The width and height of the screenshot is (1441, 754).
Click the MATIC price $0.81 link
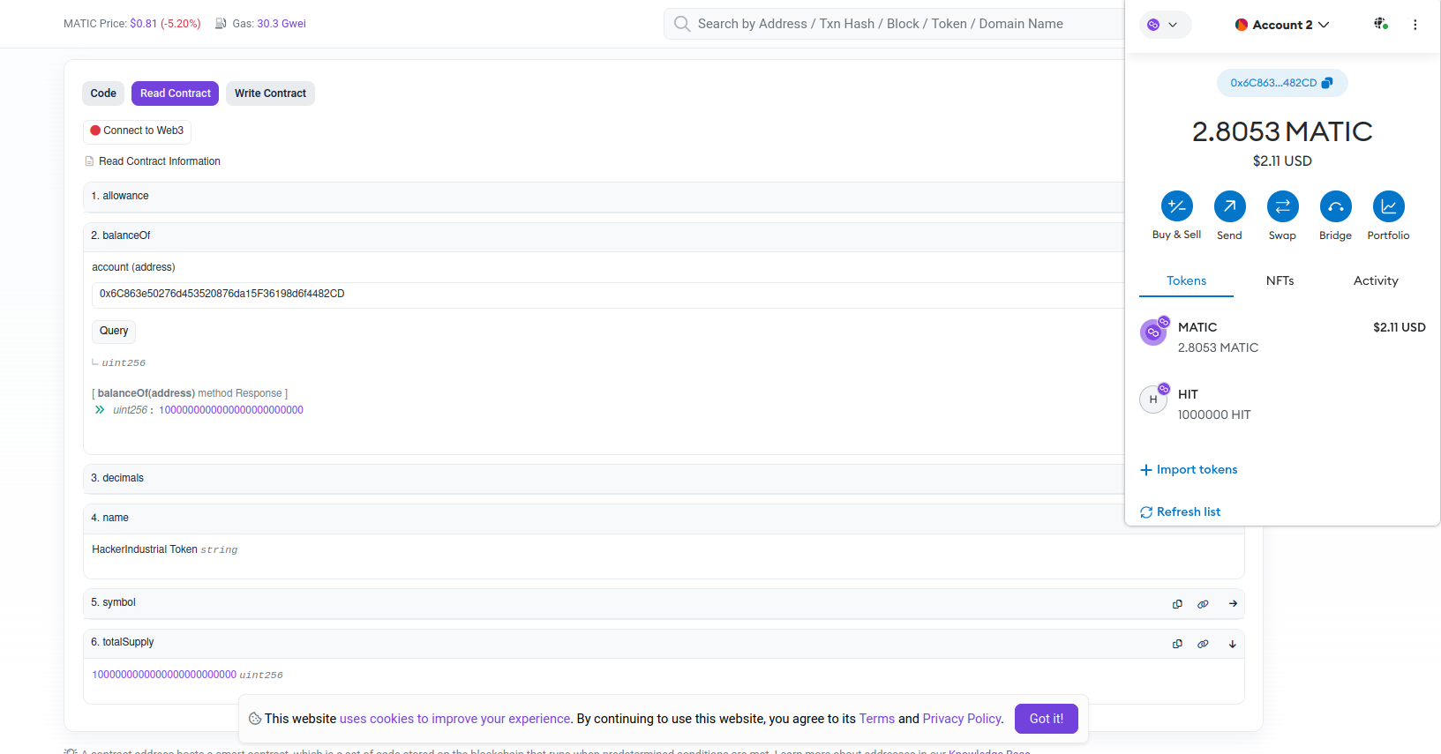click(x=143, y=24)
